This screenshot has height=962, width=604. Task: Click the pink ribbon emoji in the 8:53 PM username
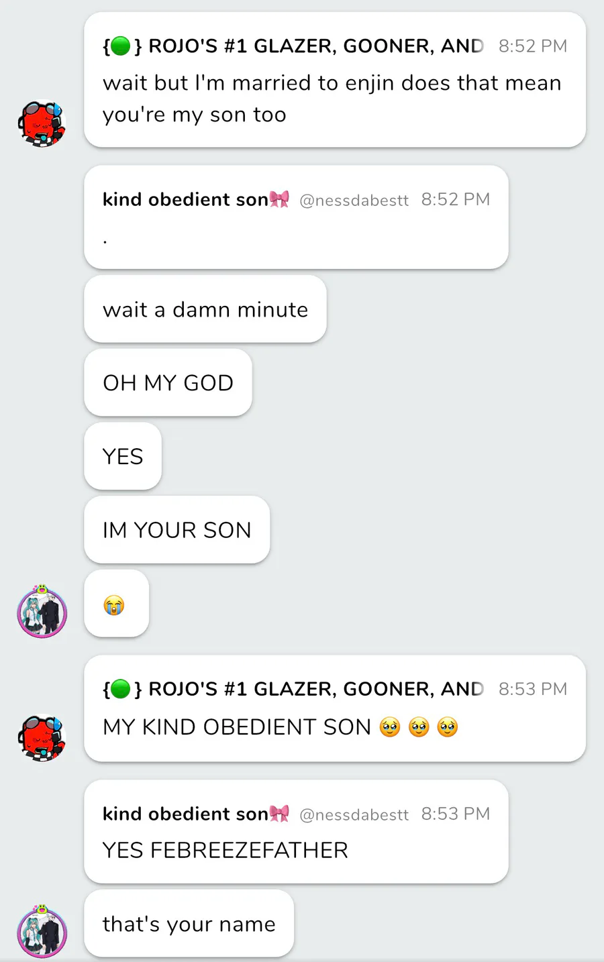tap(279, 814)
